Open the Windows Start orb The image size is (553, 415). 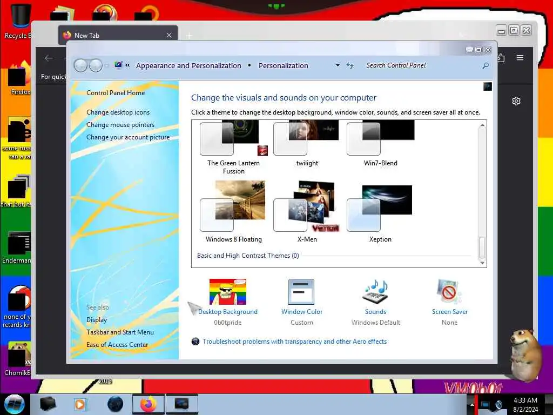[x=14, y=404]
